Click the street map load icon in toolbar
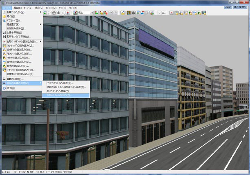This screenshot has width=250, height=175. coord(176,13)
